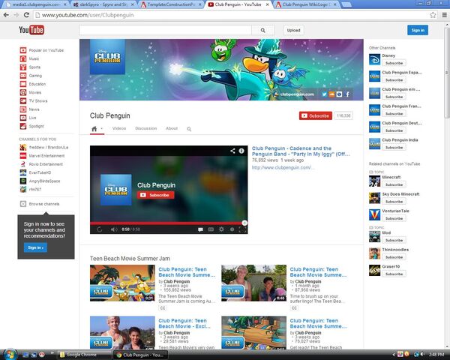Click the Upload button
This screenshot has height=360, width=450.
click(293, 30)
